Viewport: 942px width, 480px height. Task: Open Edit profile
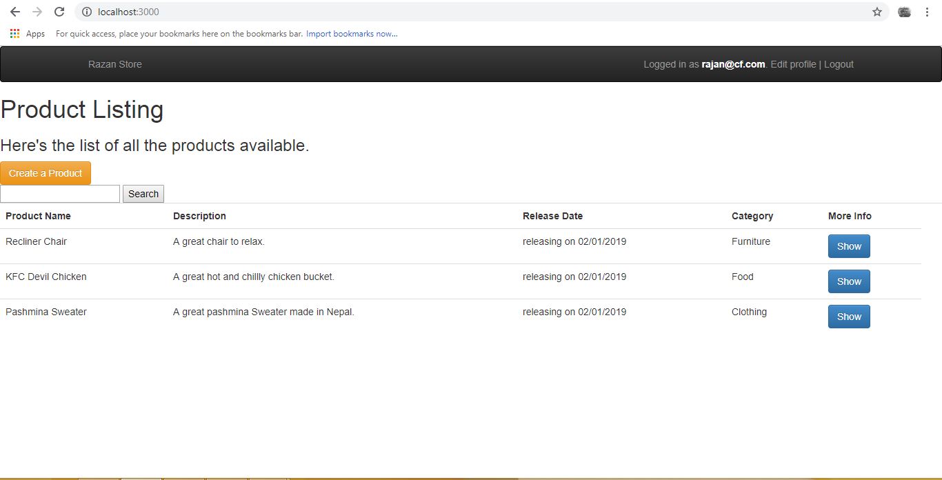792,64
